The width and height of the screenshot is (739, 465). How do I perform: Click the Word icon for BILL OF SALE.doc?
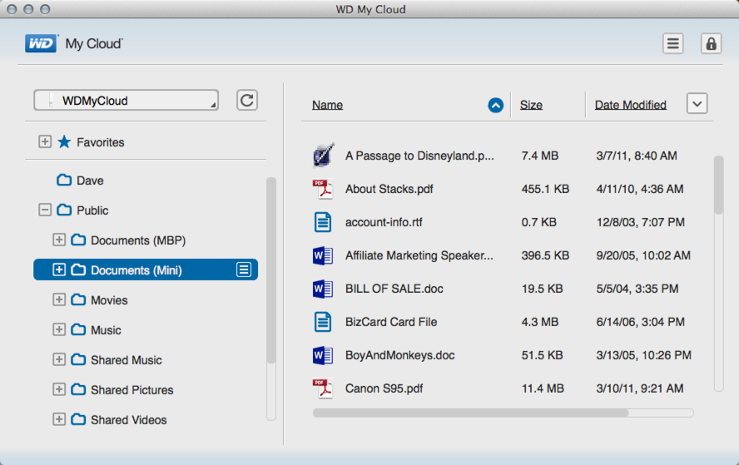point(323,289)
